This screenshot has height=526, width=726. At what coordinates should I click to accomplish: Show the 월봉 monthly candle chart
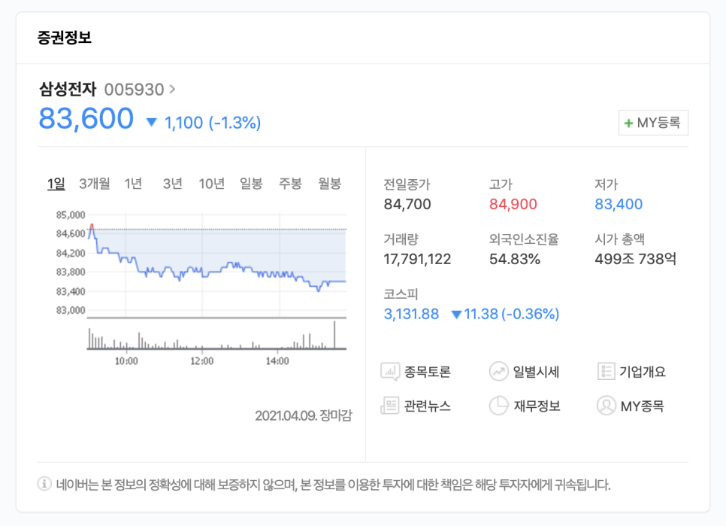coord(330,184)
